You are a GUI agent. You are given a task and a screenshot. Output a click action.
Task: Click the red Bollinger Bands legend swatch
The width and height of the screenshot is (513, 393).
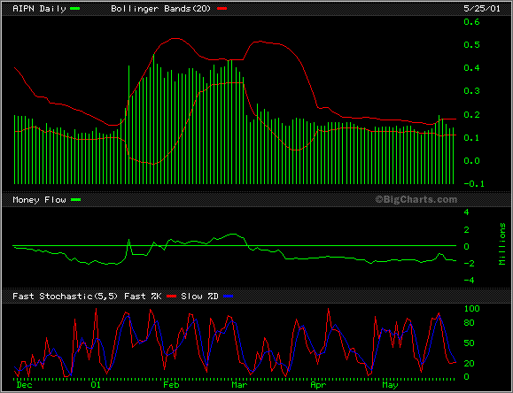pyautogui.click(x=222, y=9)
